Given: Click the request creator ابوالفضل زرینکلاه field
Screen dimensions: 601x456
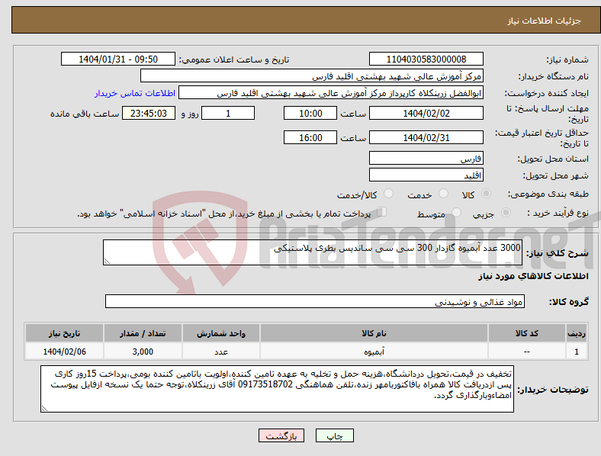Looking at the screenshot, I should (x=331, y=93).
